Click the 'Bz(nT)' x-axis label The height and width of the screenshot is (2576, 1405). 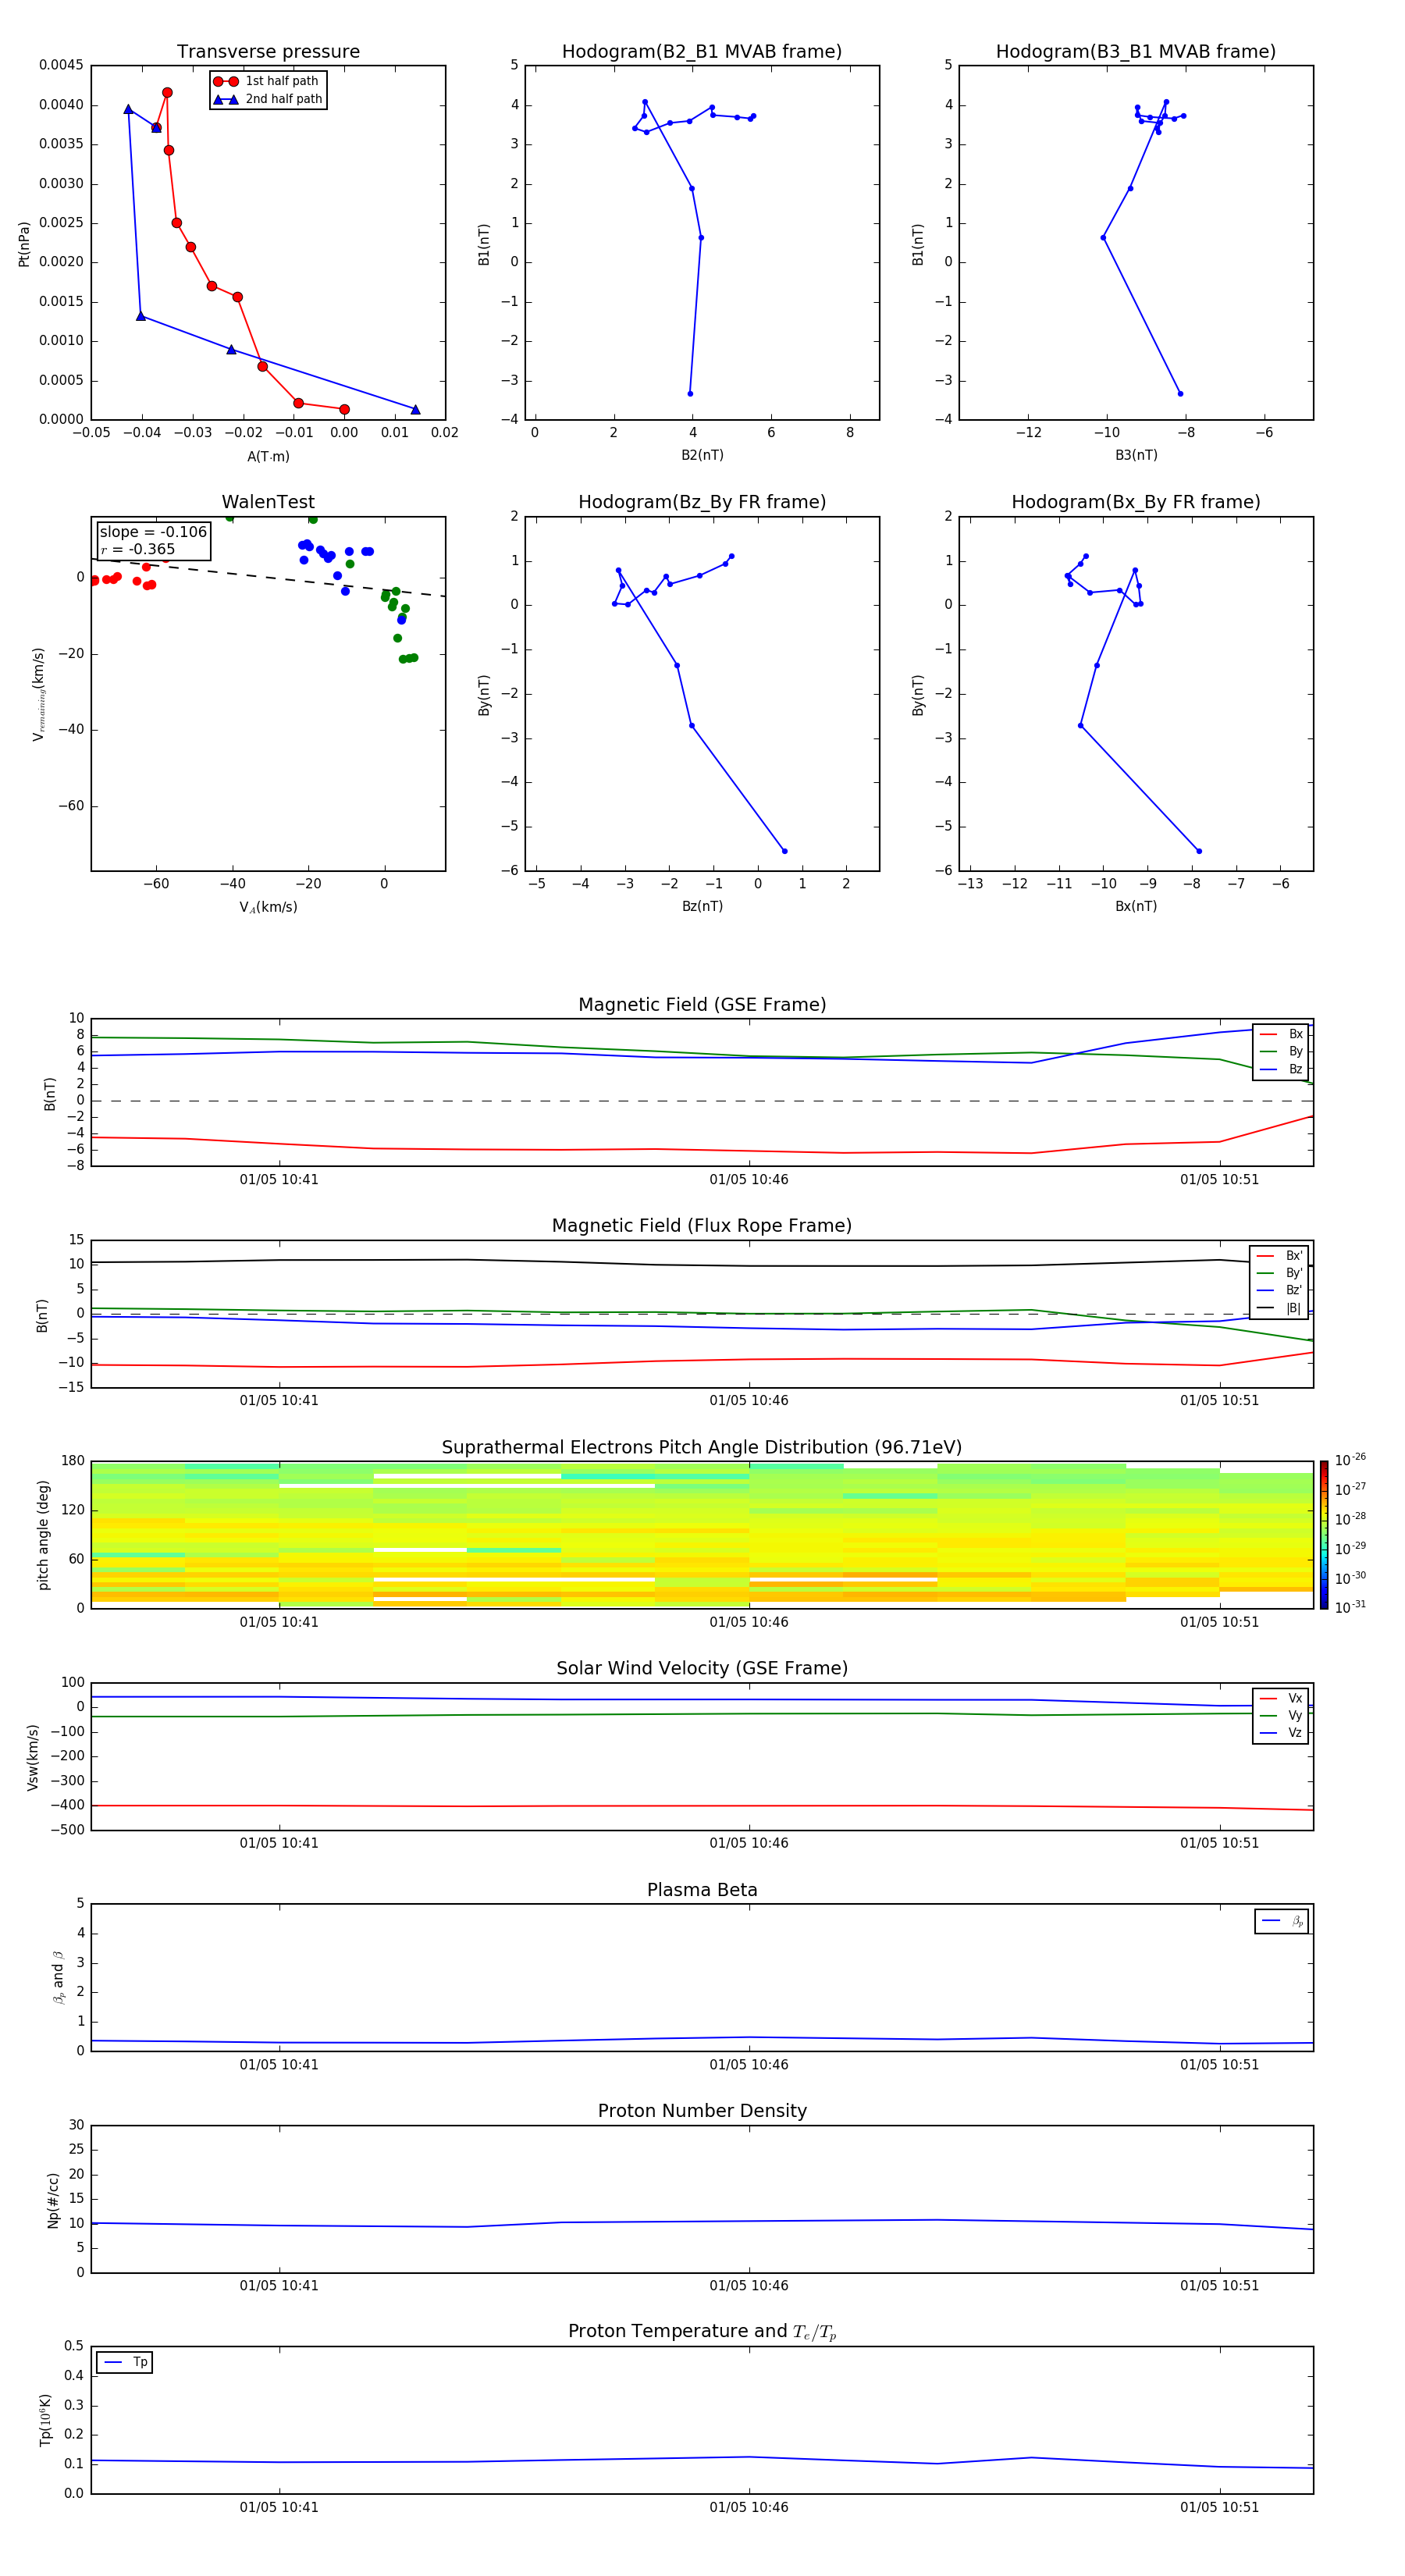click(x=702, y=907)
